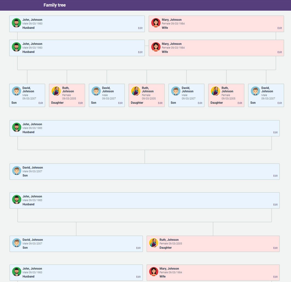Click John's avatar in the bottom-most Husband card
Image resolution: width=291 pixels, height=282 pixels.
coord(17,272)
